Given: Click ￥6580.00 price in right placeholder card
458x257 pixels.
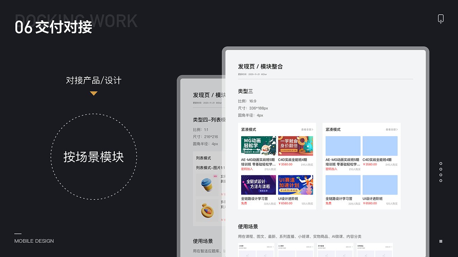Looking at the screenshot, I should [370, 203].
